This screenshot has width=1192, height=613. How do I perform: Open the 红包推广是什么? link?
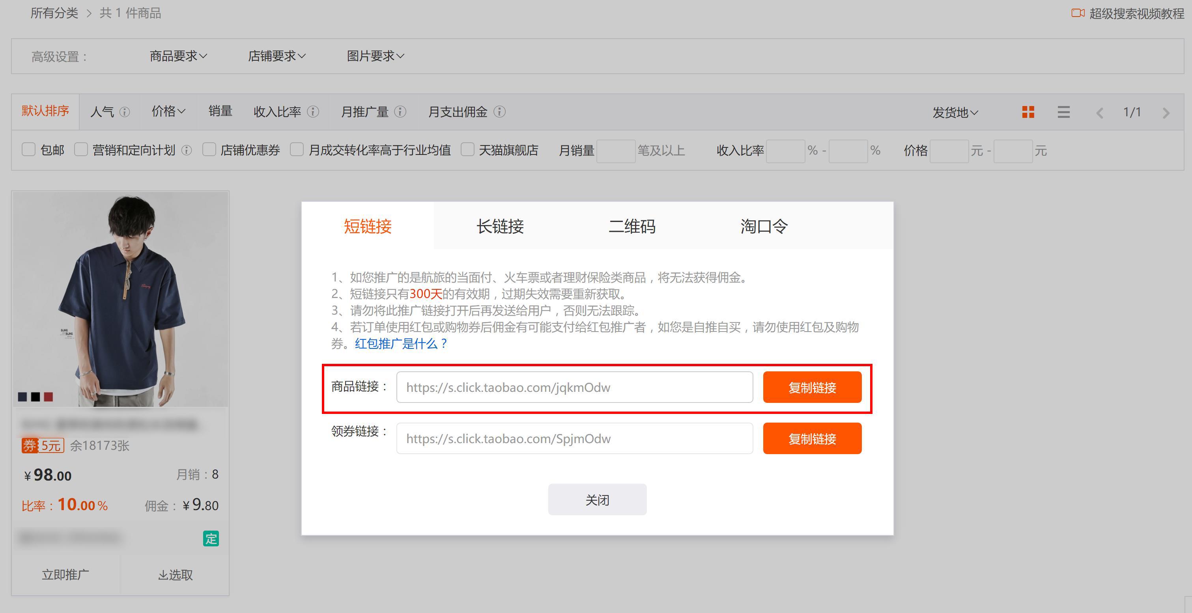[x=401, y=343]
